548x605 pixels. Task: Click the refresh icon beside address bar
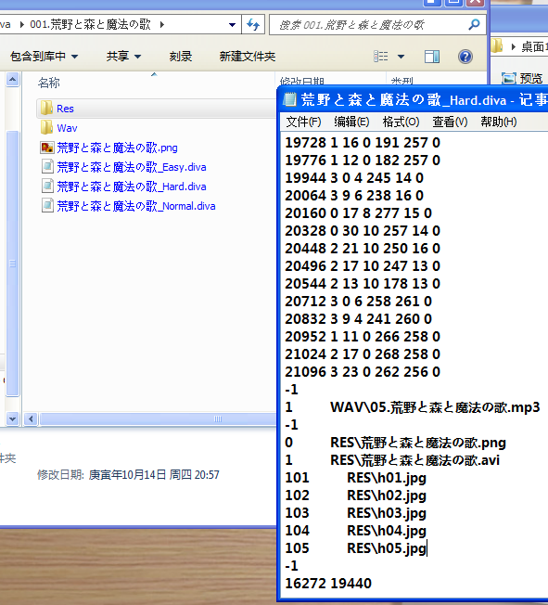pos(253,25)
